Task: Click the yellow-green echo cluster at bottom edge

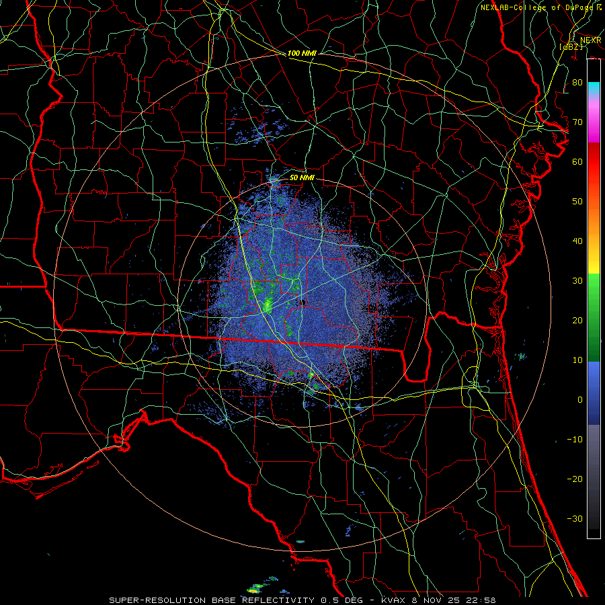Action: 254,589
